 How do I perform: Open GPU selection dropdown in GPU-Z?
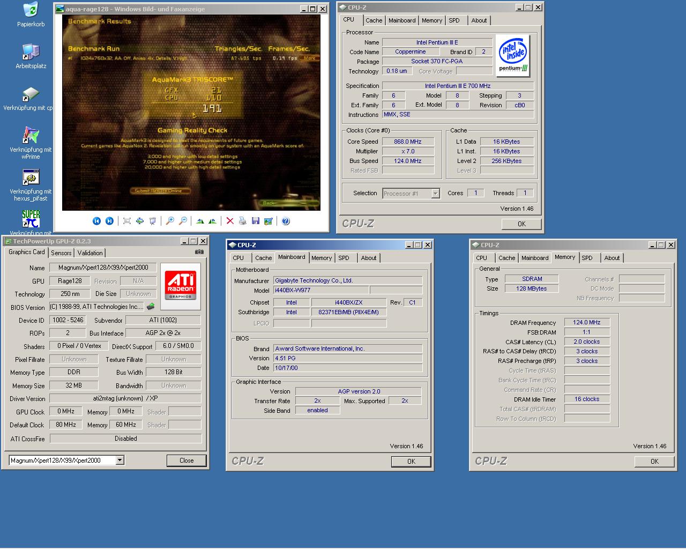[120, 460]
